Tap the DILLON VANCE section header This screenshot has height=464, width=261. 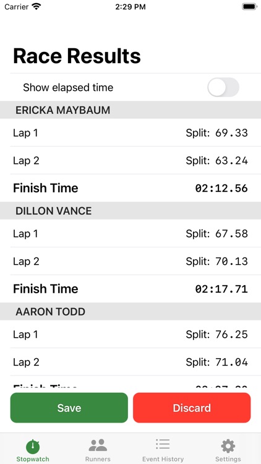[x=130, y=211]
